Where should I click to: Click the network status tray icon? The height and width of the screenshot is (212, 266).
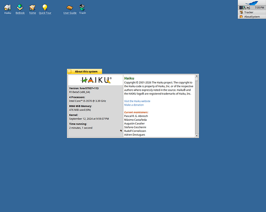click(x=244, y=8)
